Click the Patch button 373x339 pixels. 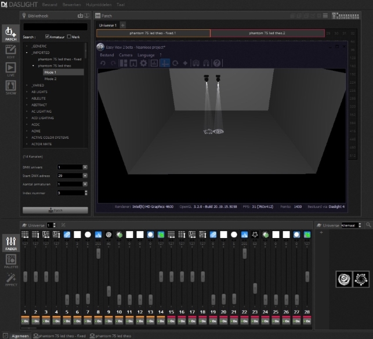[55, 210]
